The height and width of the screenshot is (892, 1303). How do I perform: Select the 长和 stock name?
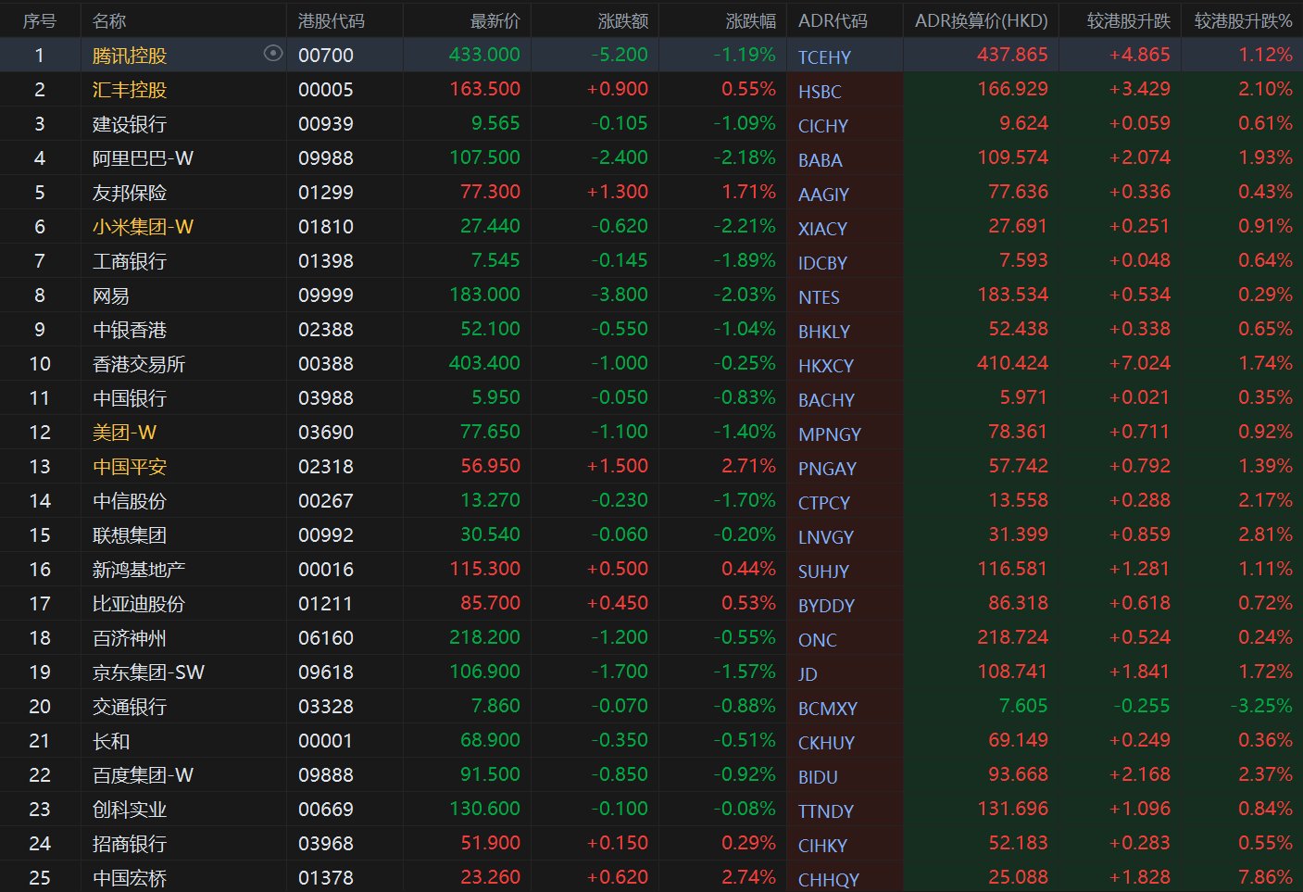click(x=111, y=741)
